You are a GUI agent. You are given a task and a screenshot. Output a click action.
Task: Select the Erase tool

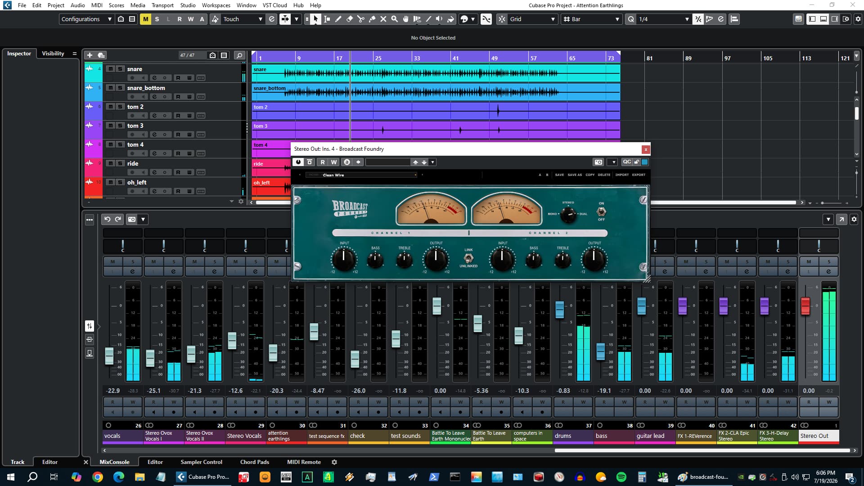pos(350,19)
